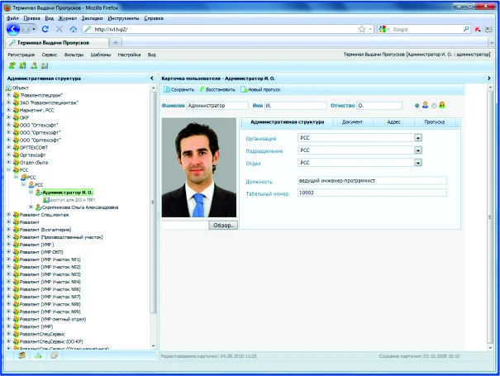Click the user photo thumbnail

pyautogui.click(x=199, y=168)
